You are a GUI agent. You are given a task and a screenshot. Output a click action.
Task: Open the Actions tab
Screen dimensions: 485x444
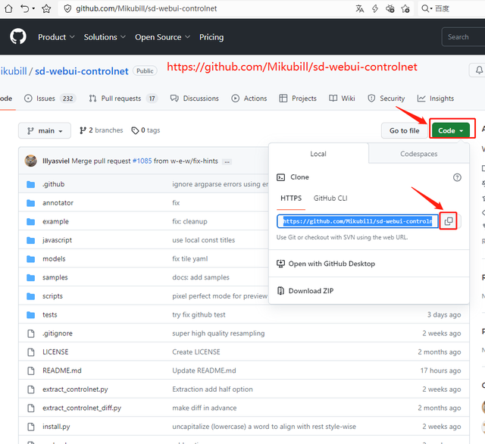249,98
